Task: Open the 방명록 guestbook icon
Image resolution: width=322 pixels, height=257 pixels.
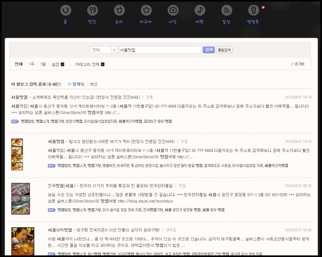Action: pos(253,10)
